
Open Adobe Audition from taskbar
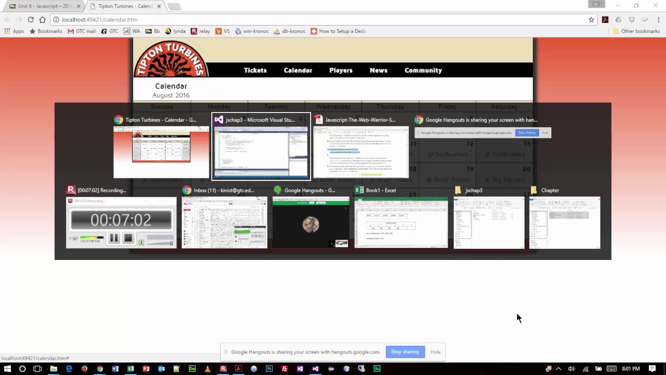377,369
